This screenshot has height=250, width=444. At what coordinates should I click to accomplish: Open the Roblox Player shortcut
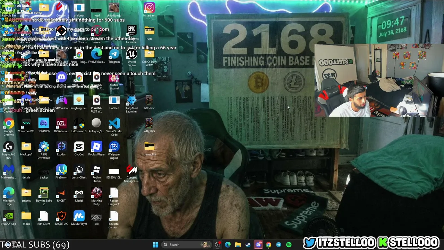(96, 149)
